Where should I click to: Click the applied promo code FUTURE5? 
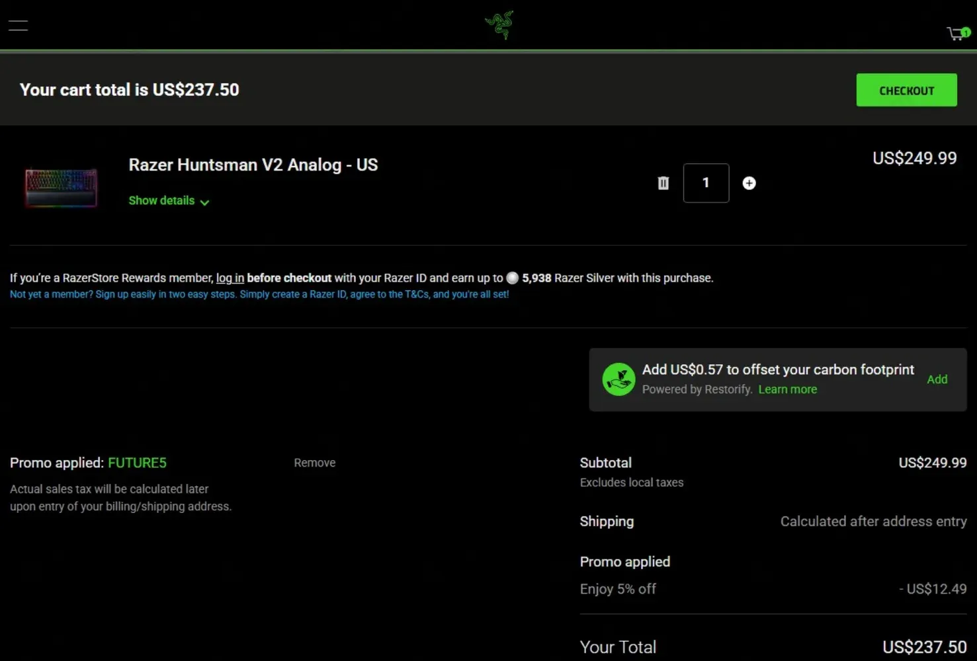point(137,463)
